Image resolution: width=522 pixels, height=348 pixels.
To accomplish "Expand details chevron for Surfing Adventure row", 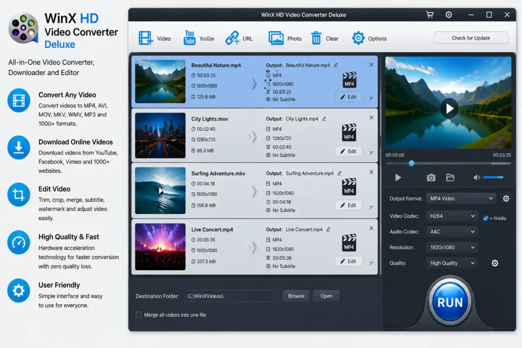I will pos(371,207).
